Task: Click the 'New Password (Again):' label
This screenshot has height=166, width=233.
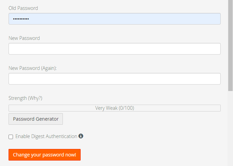Action: 32,68
